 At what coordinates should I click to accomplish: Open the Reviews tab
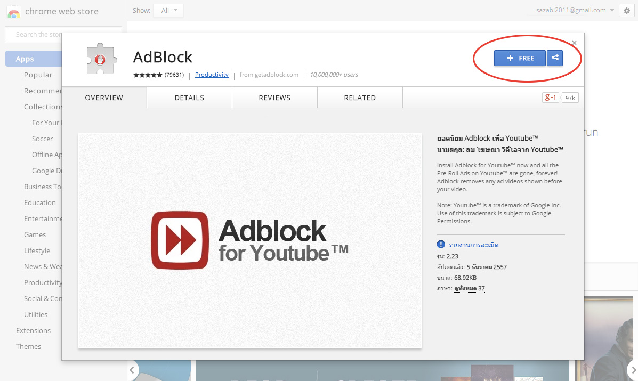(274, 98)
